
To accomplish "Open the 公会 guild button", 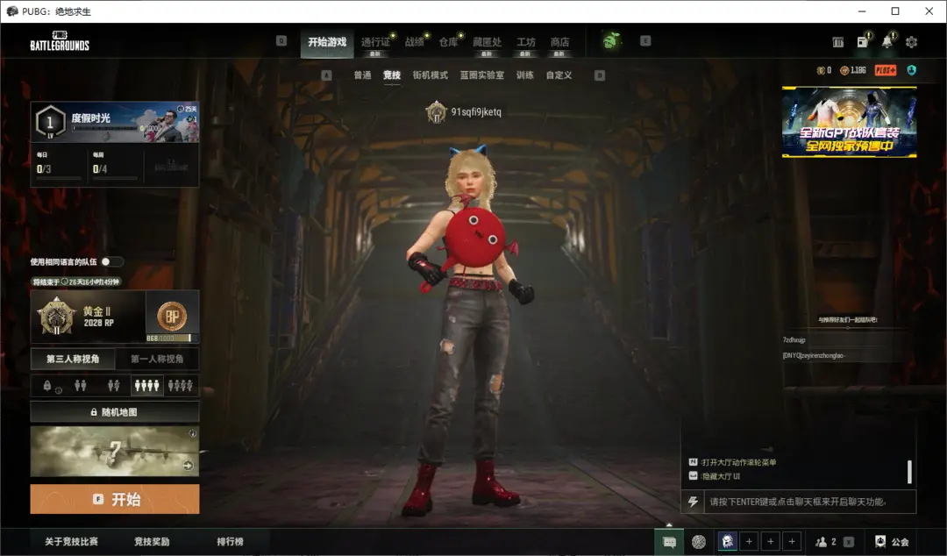I will [892, 541].
